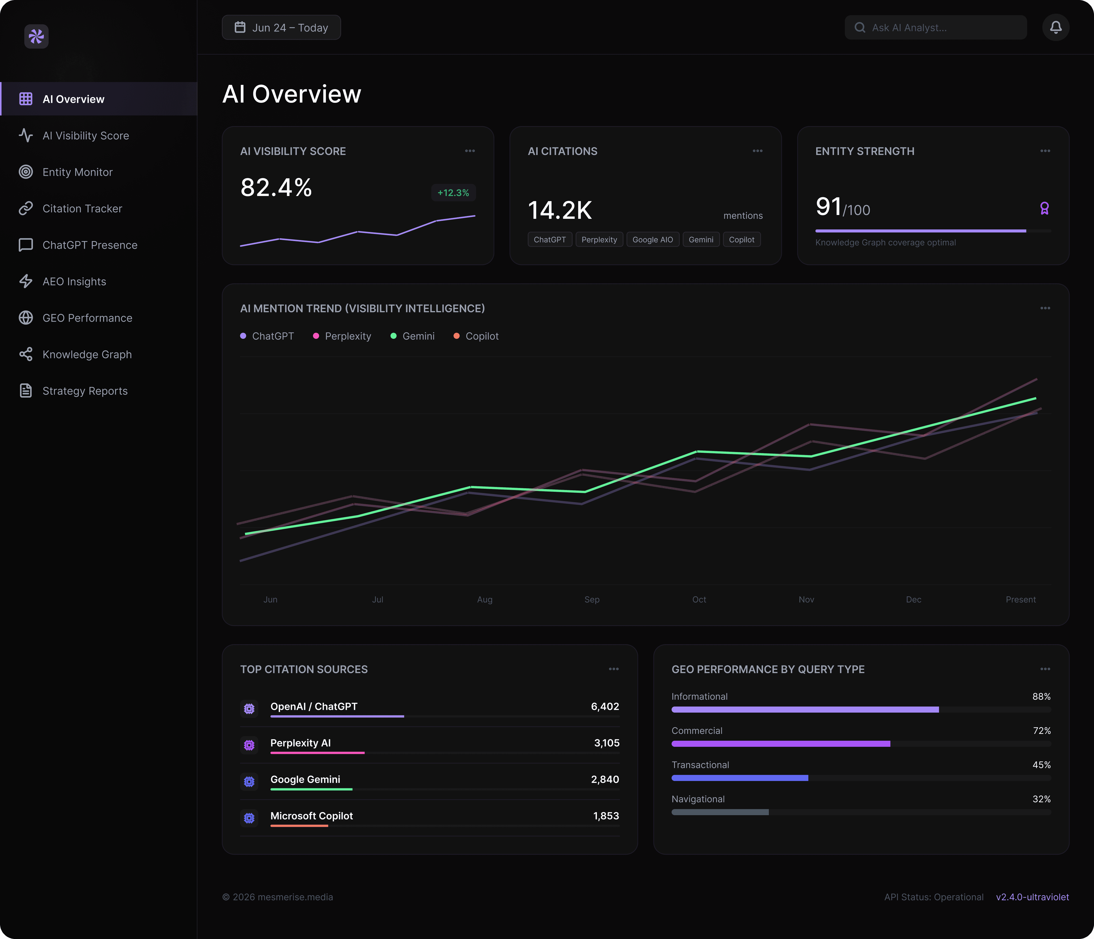Viewport: 1094px width, 939px height.
Task: Click the Gemini citations tag
Action: pos(701,239)
